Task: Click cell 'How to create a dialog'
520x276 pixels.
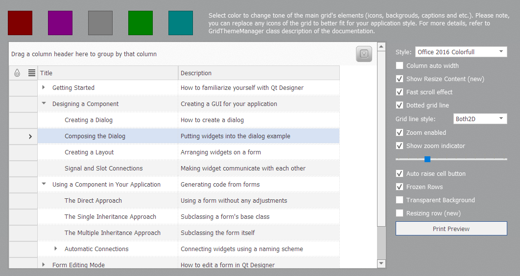Action: pyautogui.click(x=259, y=120)
